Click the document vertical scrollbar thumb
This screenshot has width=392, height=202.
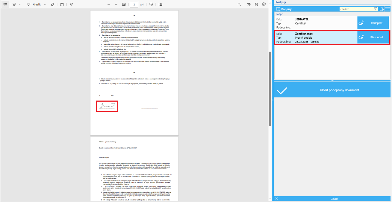tap(270, 89)
